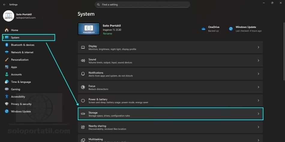Expand Sound settings chevron
The height and width of the screenshot is (142, 285).
258,60
